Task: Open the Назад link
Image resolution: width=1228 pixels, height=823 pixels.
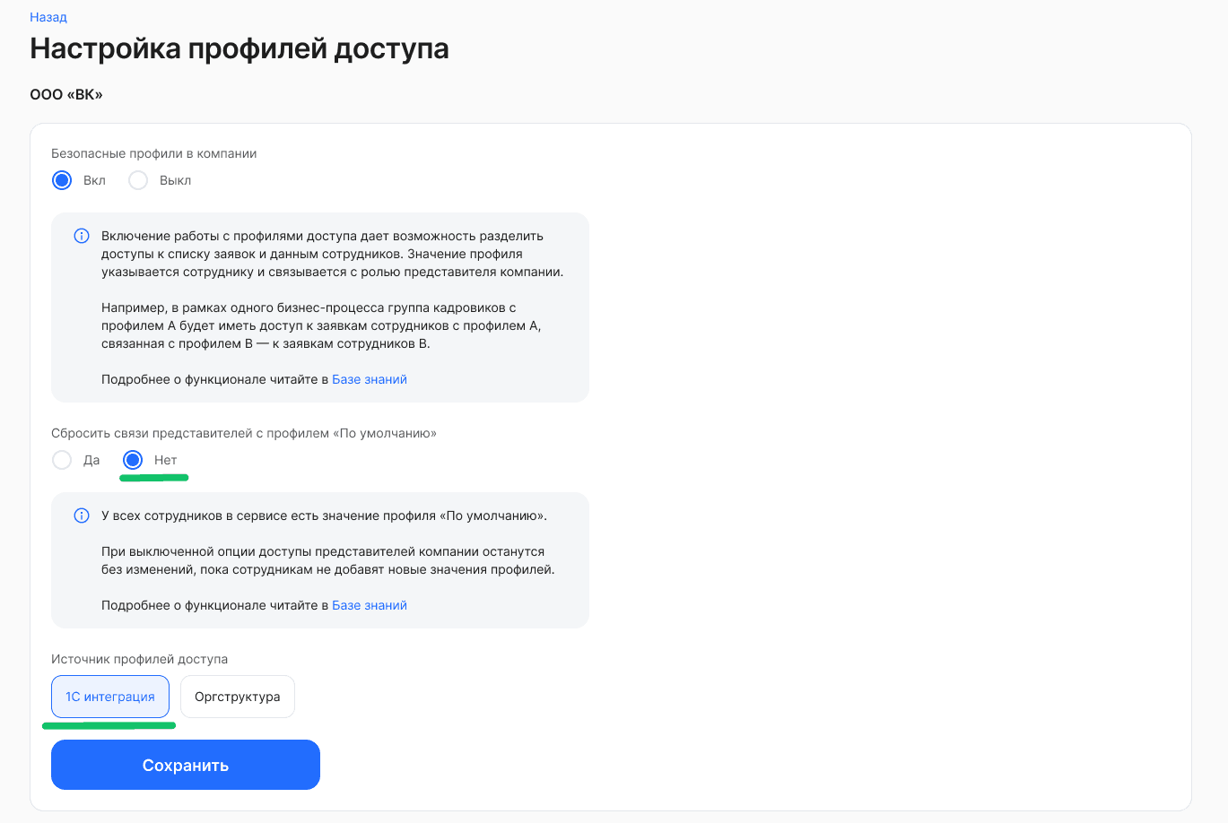Action: click(46, 16)
